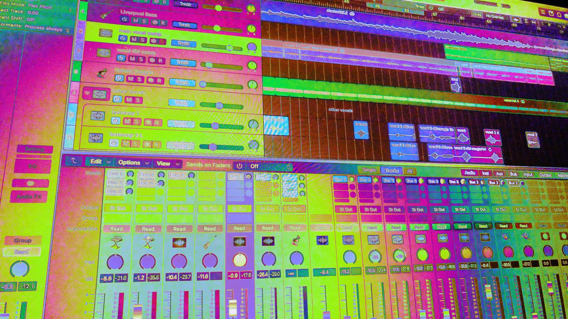Viewport: 568px width, 319px height.
Task: Freeze the harmony 2 L track with the snowflake button
Action: (147, 144)
